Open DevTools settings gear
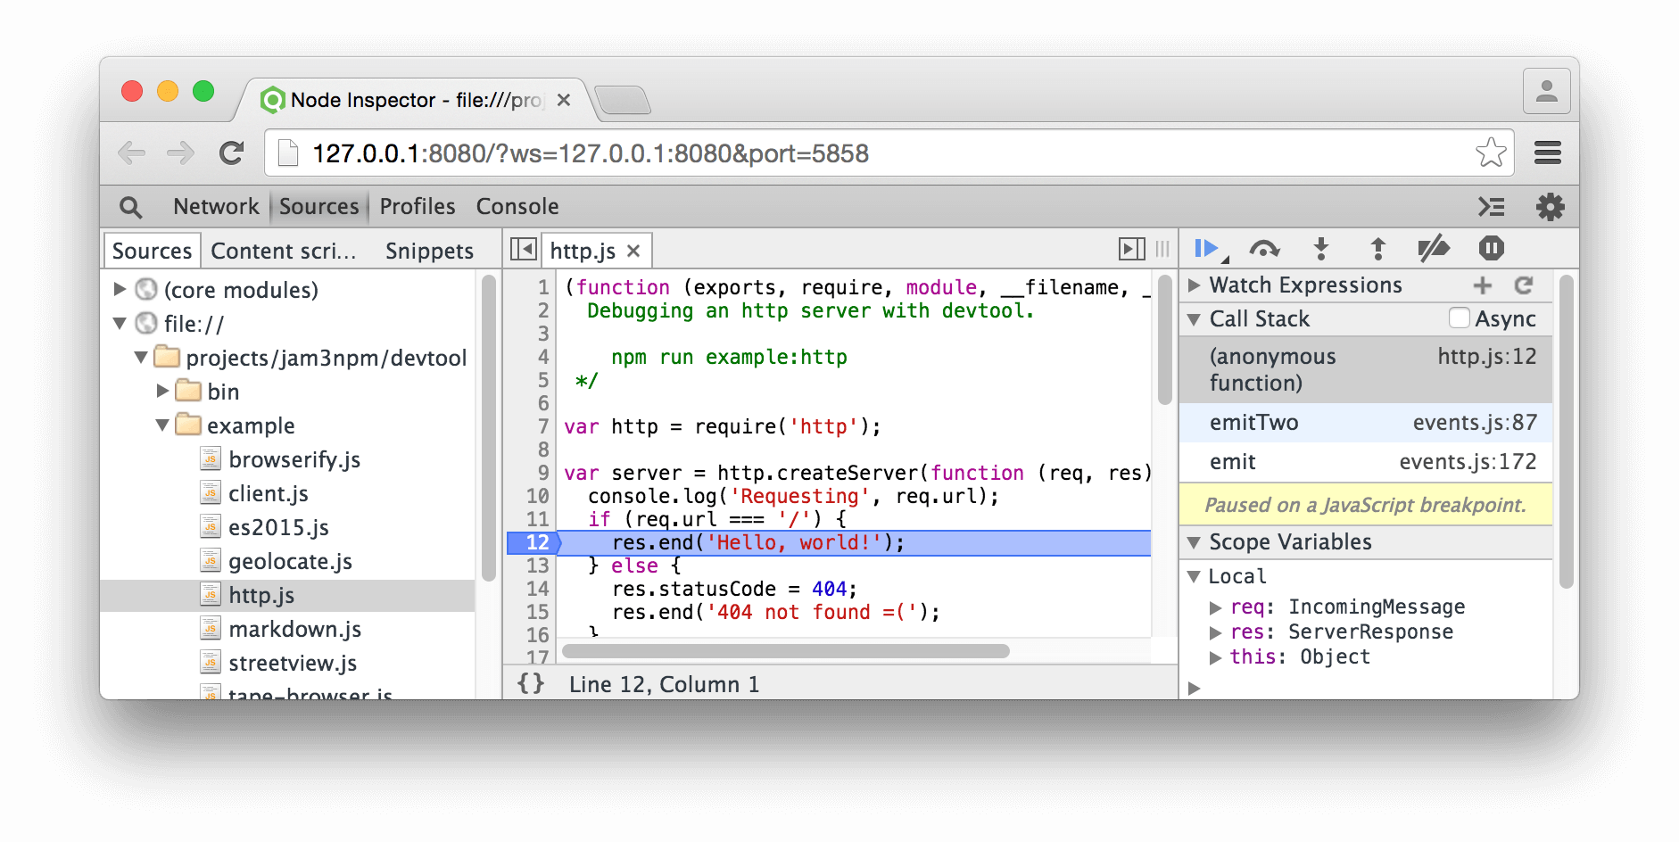 coord(1550,206)
